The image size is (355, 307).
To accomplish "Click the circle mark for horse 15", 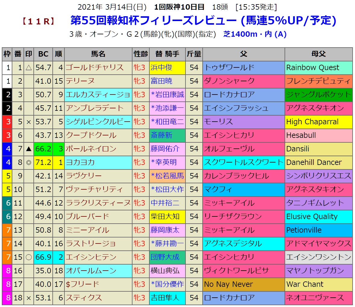I will (29, 257).
